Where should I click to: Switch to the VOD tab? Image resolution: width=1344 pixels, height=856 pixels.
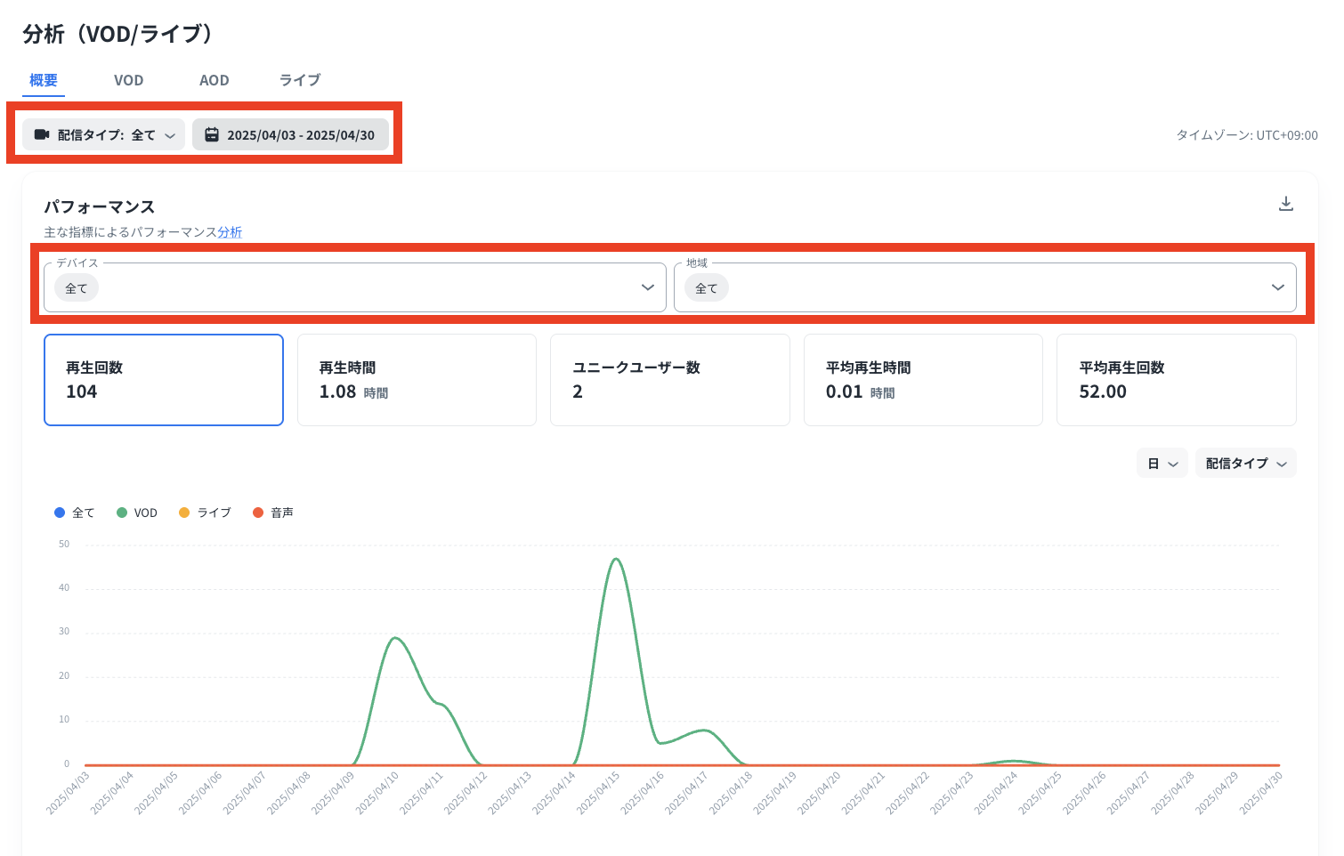(128, 80)
